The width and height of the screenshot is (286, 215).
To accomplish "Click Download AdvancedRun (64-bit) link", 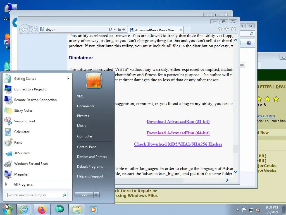I will (178, 133).
